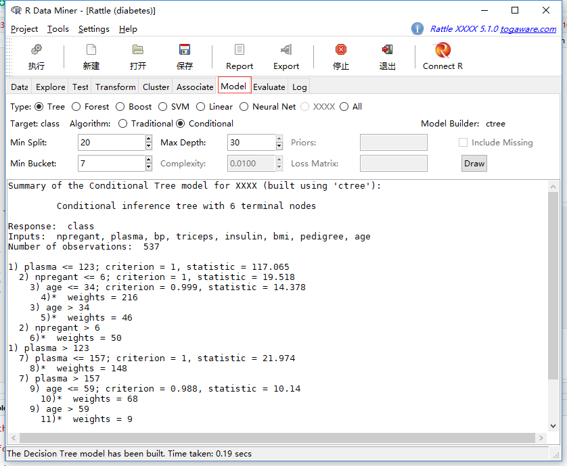Click the scroll down arrow of summary output
The image size is (567, 466).
(x=553, y=426)
